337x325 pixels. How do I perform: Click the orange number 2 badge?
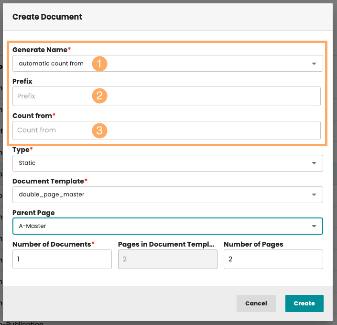coord(99,96)
